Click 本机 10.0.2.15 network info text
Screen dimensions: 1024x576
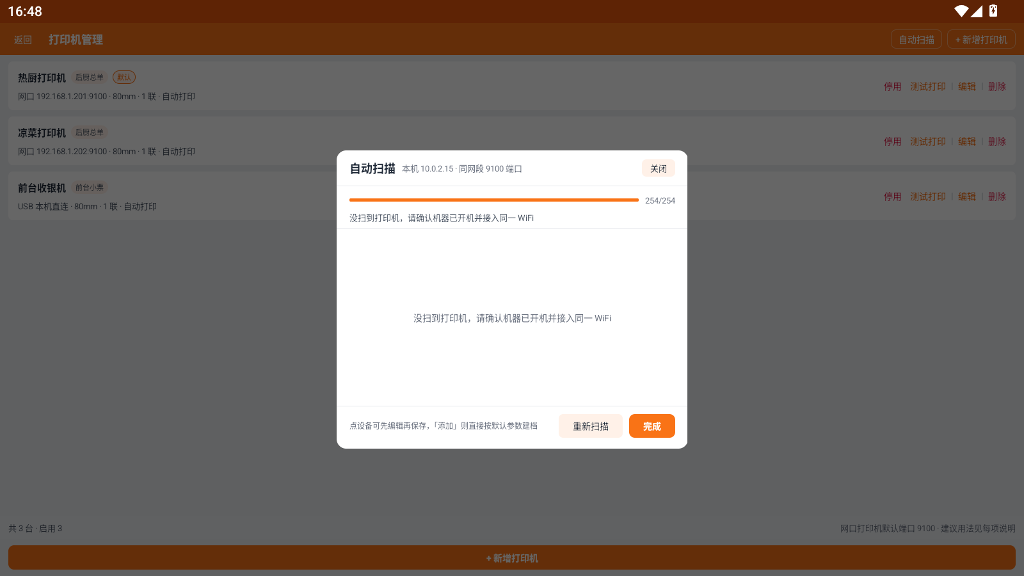pos(462,169)
